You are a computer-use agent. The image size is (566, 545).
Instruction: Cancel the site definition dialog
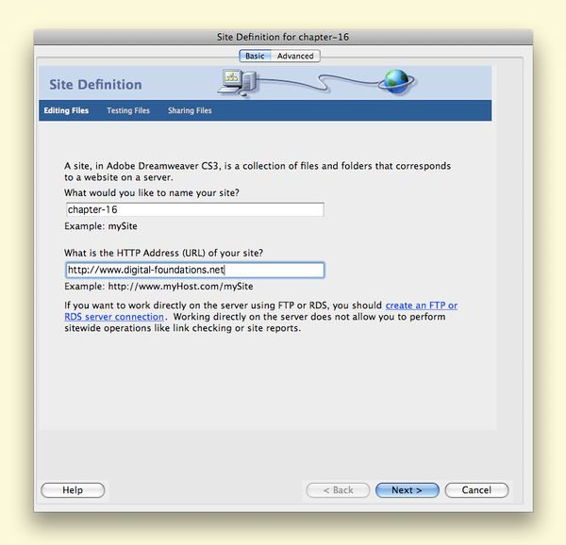476,490
